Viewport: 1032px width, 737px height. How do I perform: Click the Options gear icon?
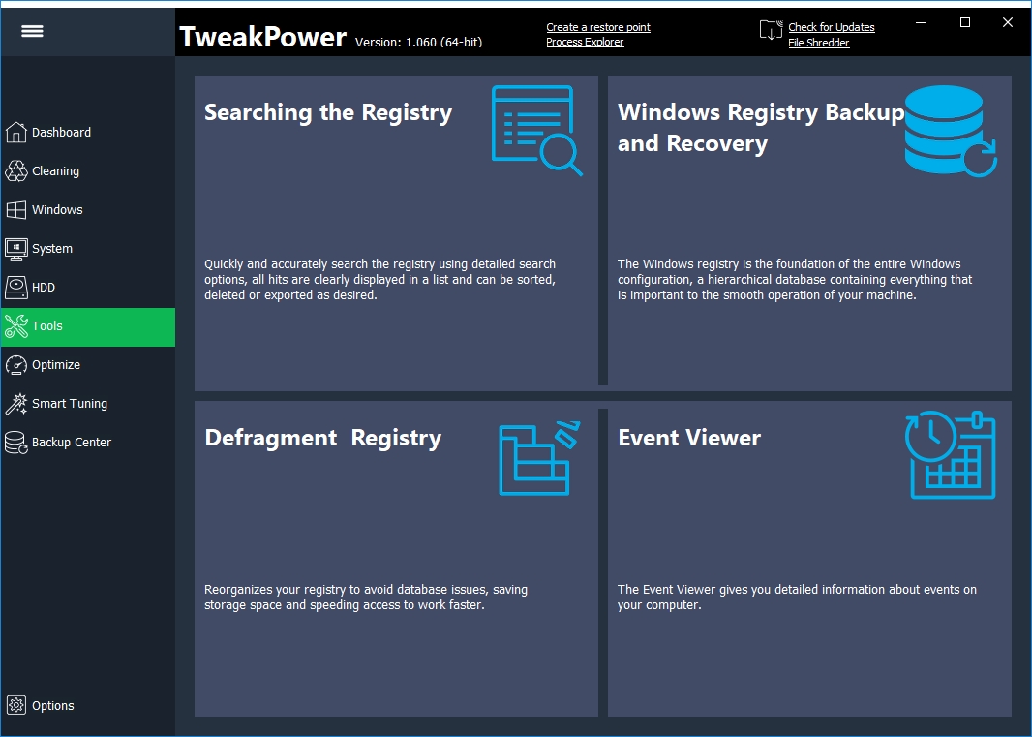[15, 705]
